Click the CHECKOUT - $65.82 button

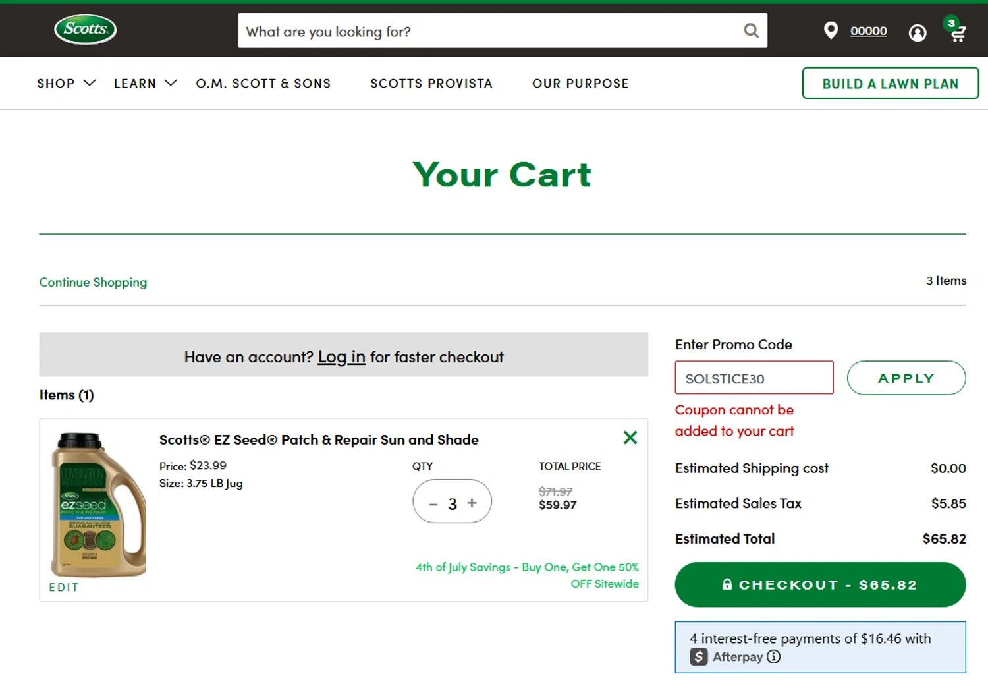coord(820,584)
